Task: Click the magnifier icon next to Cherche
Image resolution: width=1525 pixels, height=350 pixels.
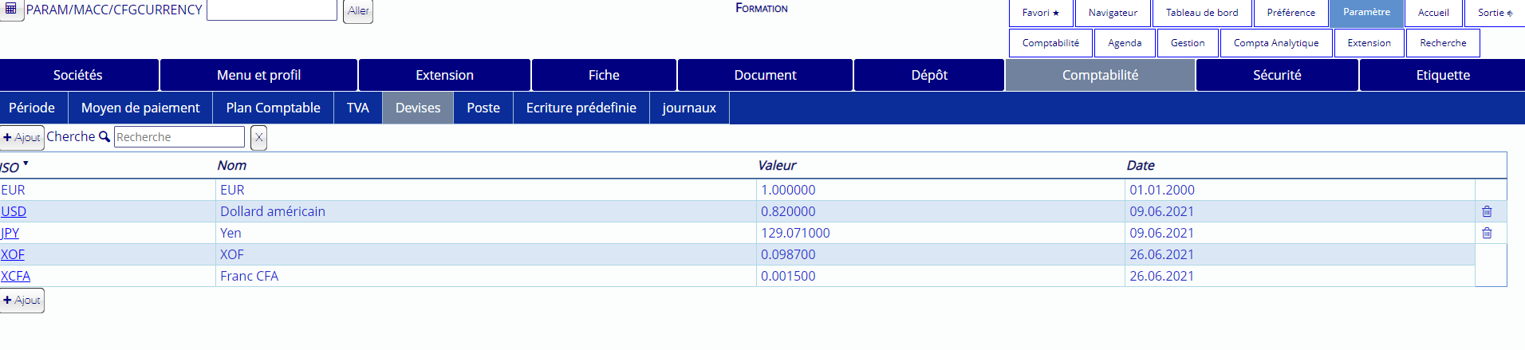Action: [104, 137]
